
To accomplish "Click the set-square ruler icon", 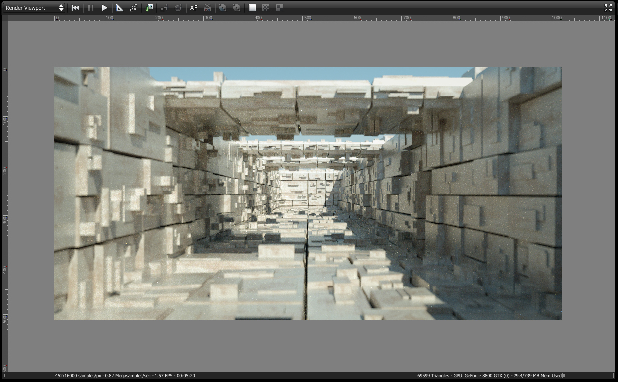I will 119,8.
